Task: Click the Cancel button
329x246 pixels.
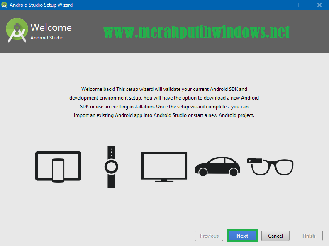Action: click(x=275, y=236)
